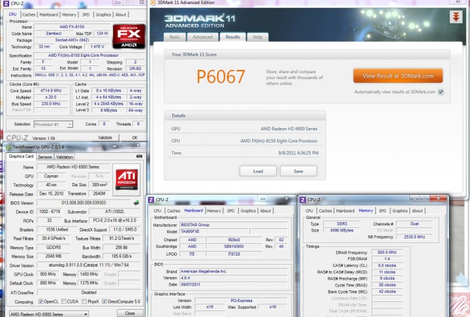Click the 3DMark 11 title bar icon

click(153, 3)
